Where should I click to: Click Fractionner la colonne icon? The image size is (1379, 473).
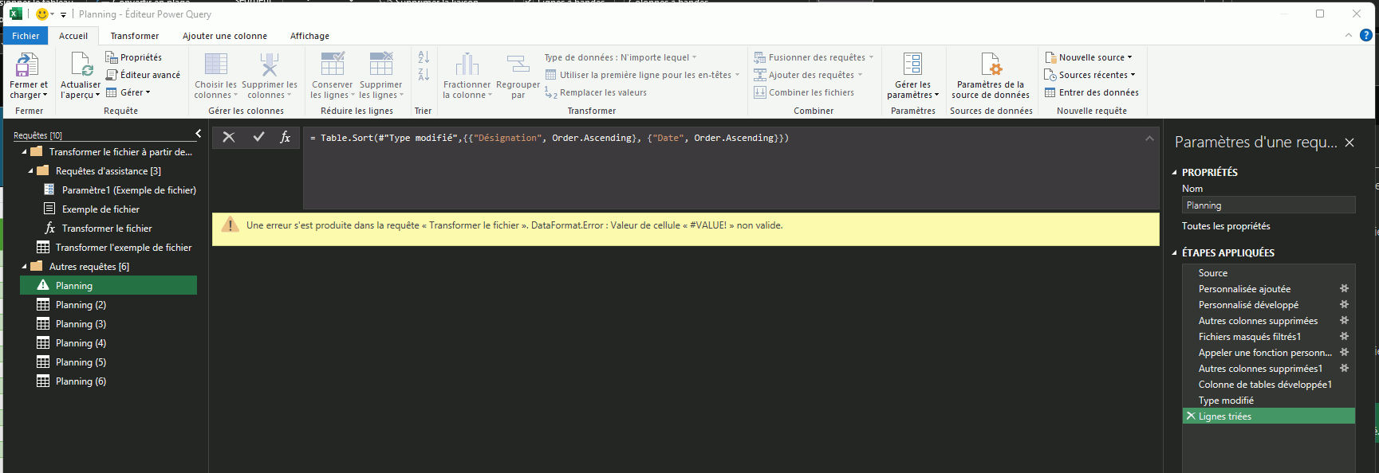point(467,64)
